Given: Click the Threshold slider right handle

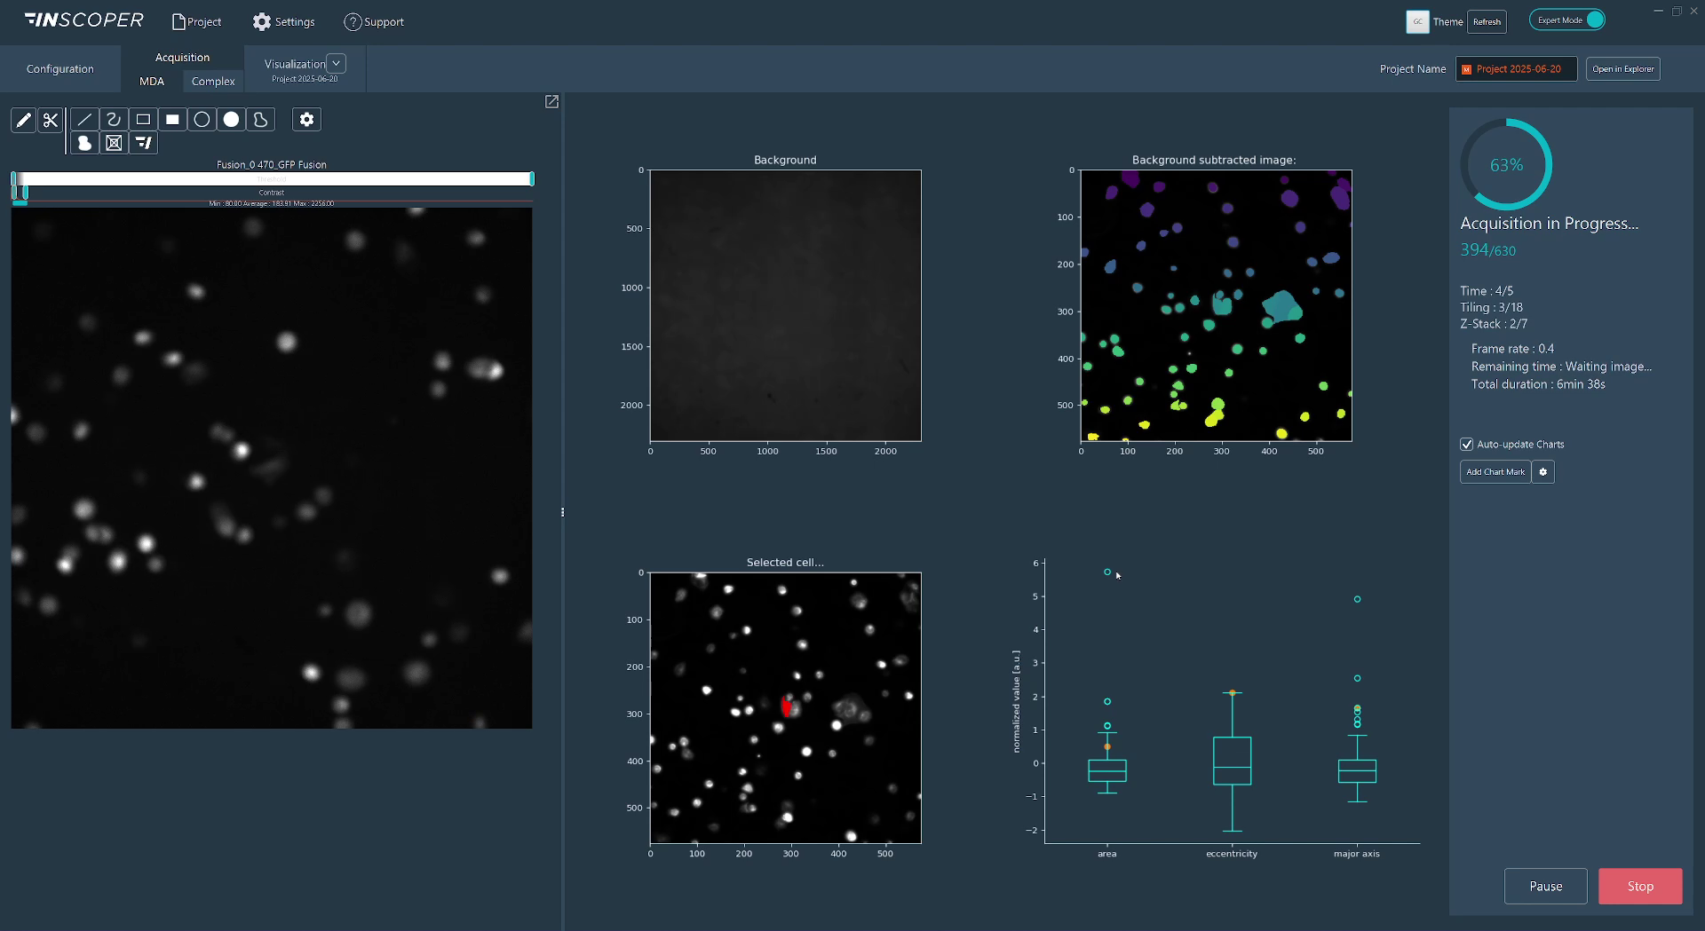Looking at the screenshot, I should click(532, 179).
